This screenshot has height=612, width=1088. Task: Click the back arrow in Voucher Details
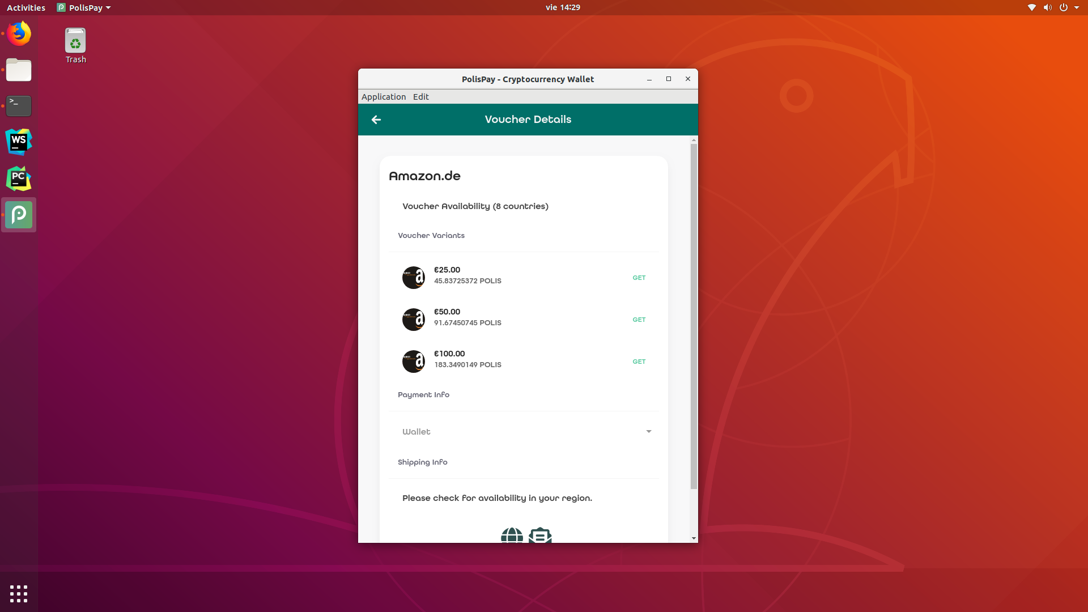coord(376,120)
